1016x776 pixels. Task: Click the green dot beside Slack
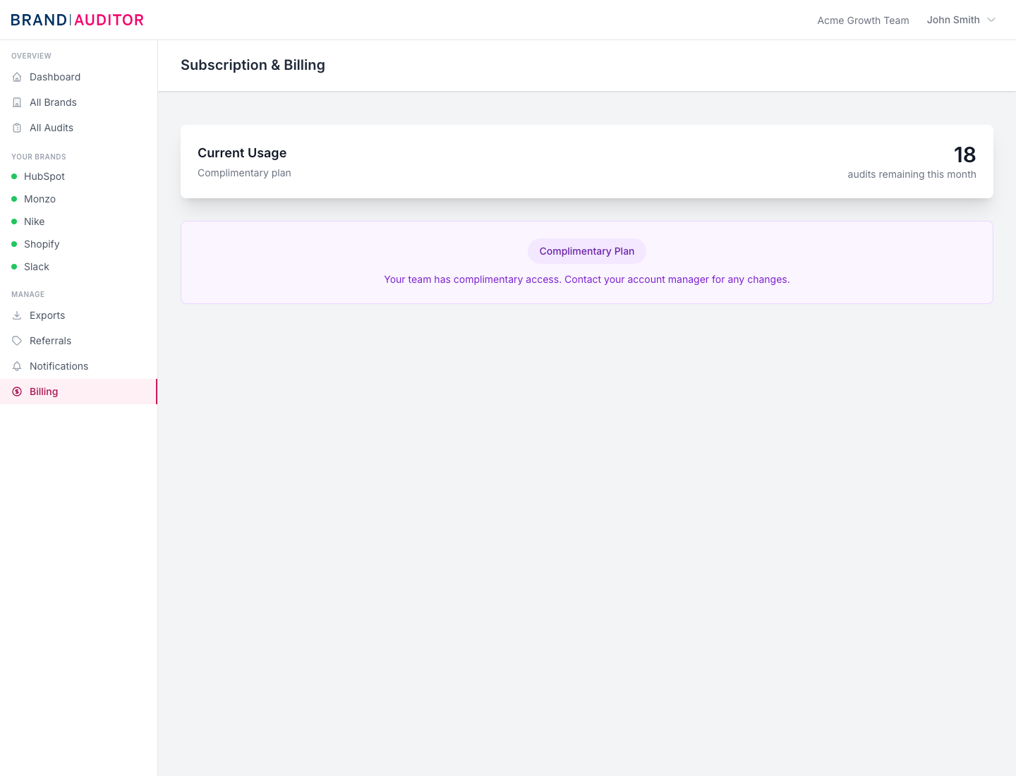(x=14, y=267)
